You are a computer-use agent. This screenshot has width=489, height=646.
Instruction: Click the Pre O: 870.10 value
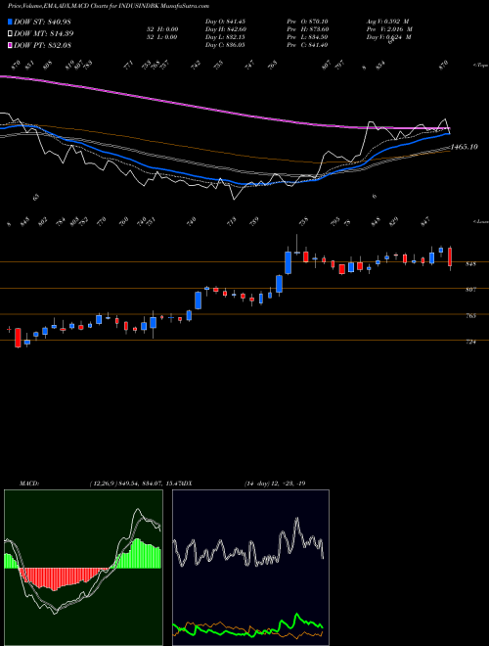click(307, 22)
